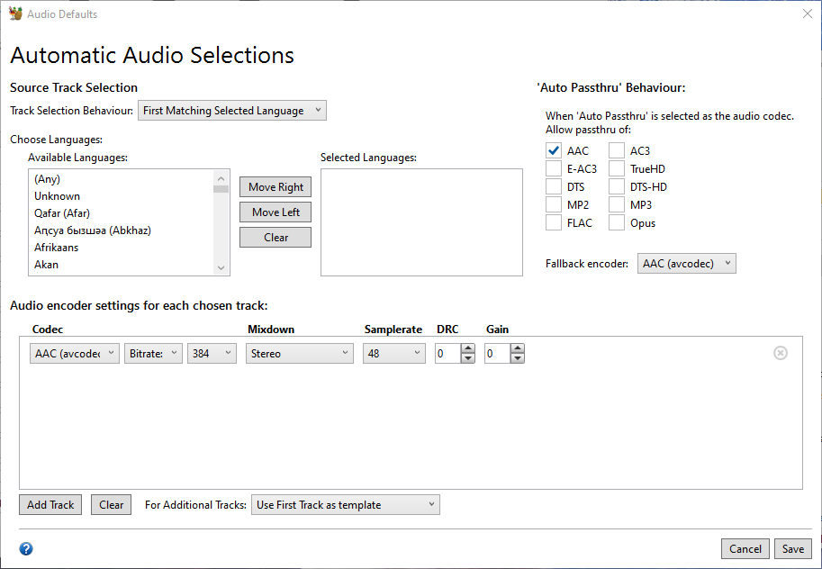Select Unknown in Available Languages
The height and width of the screenshot is (569, 822).
(122, 196)
